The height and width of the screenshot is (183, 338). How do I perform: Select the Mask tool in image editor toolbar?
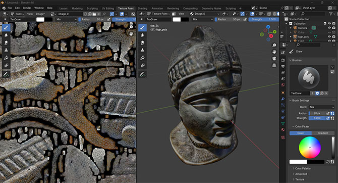point(6,65)
